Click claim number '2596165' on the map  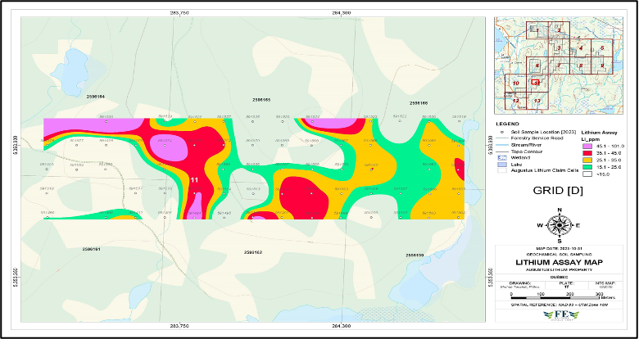tap(261, 100)
